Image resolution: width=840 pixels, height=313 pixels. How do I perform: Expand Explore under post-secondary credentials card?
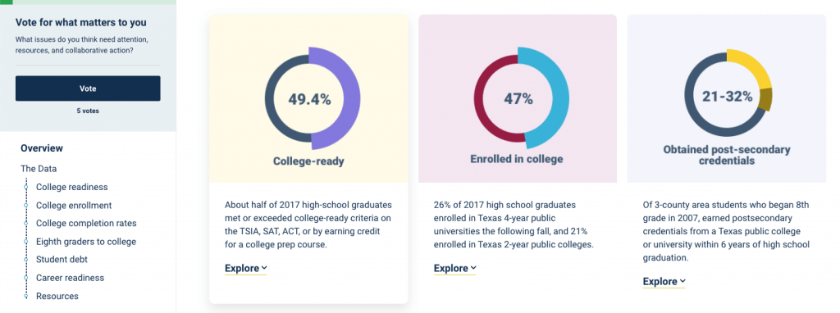pyautogui.click(x=664, y=281)
